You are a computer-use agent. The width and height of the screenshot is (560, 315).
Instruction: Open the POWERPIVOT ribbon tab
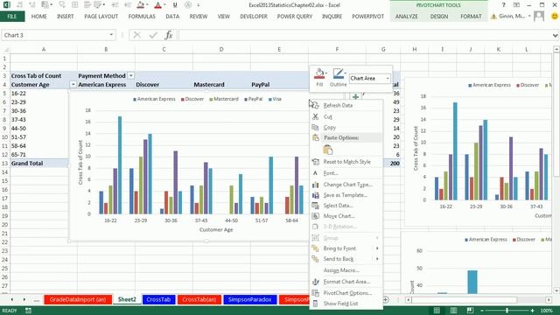click(x=367, y=17)
